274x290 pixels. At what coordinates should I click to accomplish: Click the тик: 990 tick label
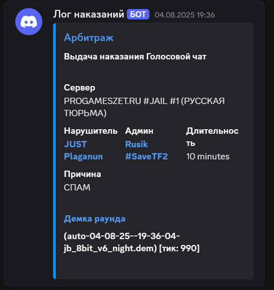(179, 248)
